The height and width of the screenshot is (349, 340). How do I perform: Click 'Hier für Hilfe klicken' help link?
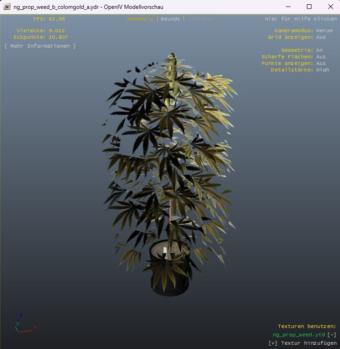(301, 19)
